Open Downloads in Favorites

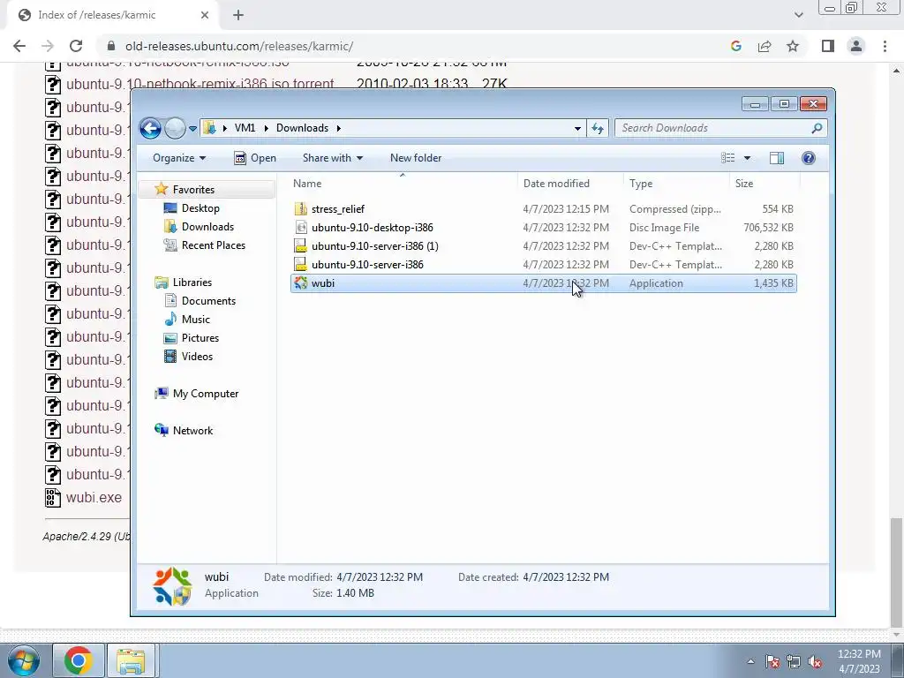[x=207, y=227]
